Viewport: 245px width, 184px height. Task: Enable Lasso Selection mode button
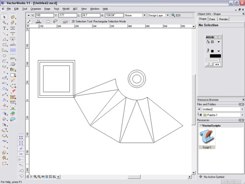55,22
